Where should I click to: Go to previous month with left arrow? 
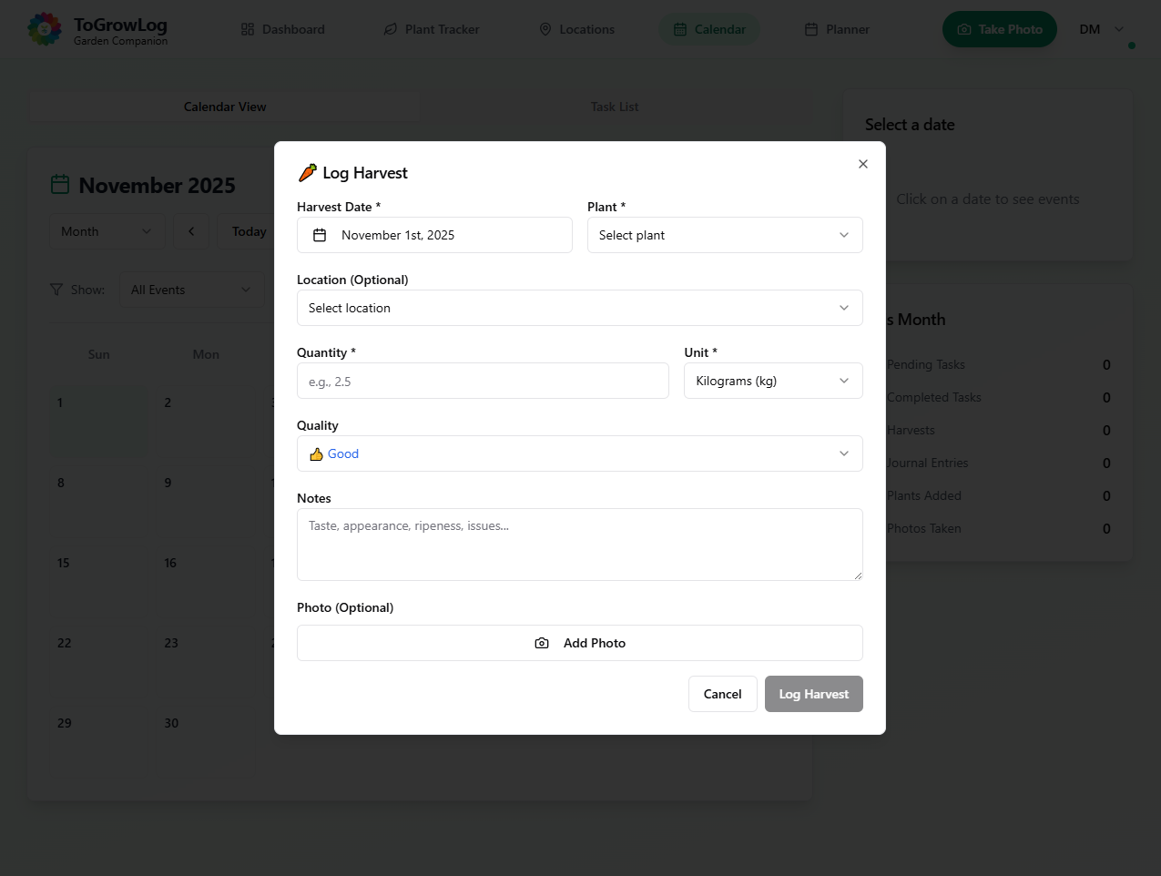(x=191, y=231)
